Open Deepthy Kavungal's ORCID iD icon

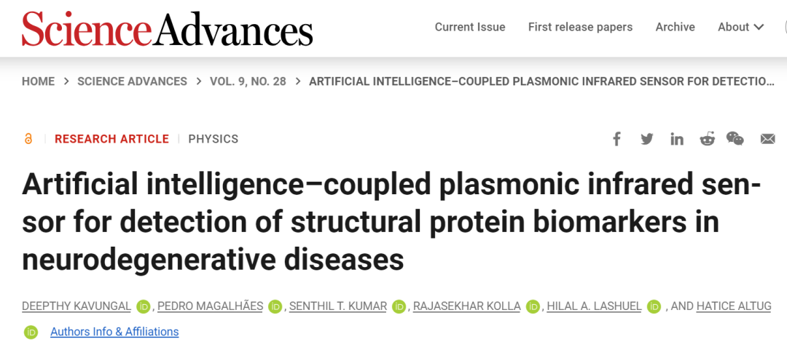[x=144, y=306]
